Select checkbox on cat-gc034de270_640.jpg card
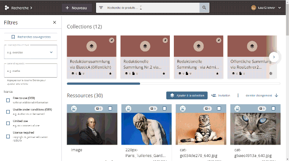The width and height of the screenshot is (289, 161). (219, 109)
